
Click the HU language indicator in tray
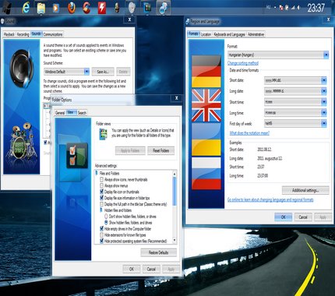click(x=268, y=8)
